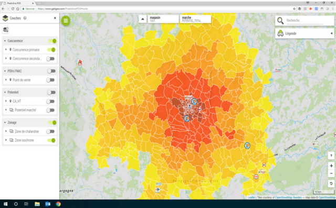Expand the Concurrence secondaire row arrow

tap(6, 58)
